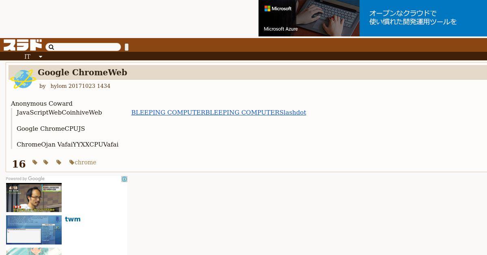Viewport: 487px width, 255px height.
Task: Open the chrome tag link
Action: [x=85, y=162]
